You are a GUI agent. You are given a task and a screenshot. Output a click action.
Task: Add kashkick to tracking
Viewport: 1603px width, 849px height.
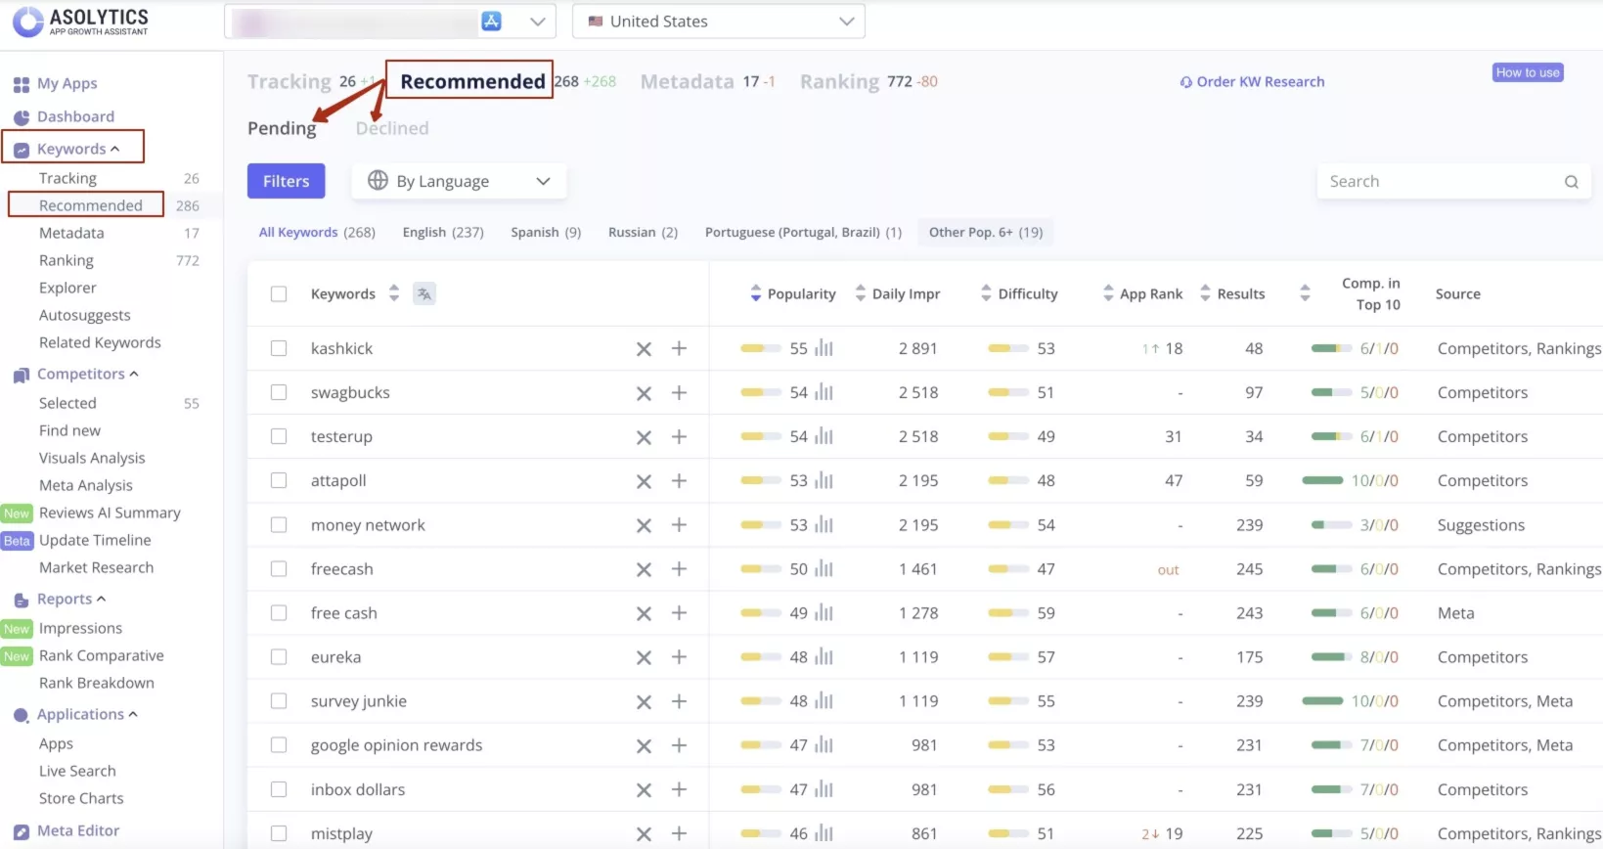coord(679,348)
